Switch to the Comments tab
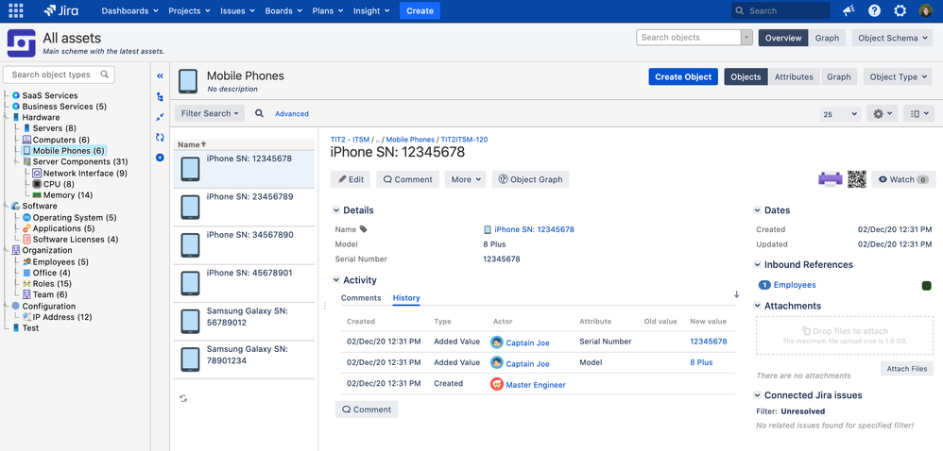Image resolution: width=943 pixels, height=451 pixels. tap(361, 298)
